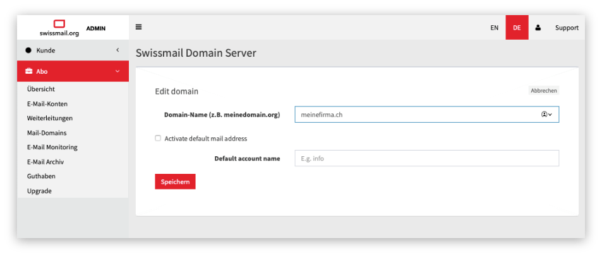Screen dimensions: 602x257
Task: Switch language to EN
Action: [x=494, y=28]
